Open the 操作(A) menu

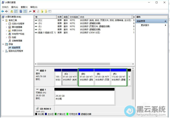tap(15, 7)
